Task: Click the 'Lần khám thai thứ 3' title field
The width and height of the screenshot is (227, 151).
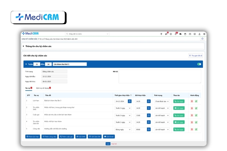Action: pyautogui.click(x=70, y=64)
